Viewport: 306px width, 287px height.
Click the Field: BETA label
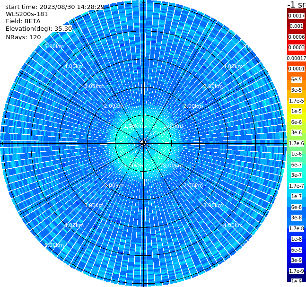[23, 21]
